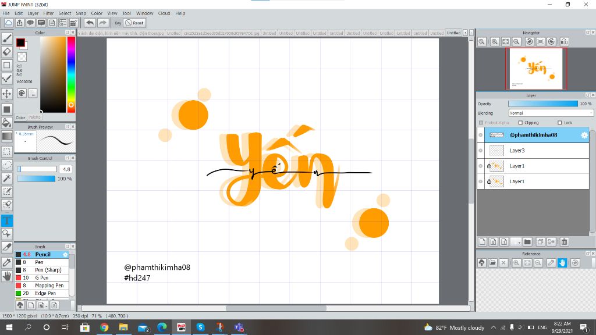Click the Key button in toolbar

coord(118,23)
